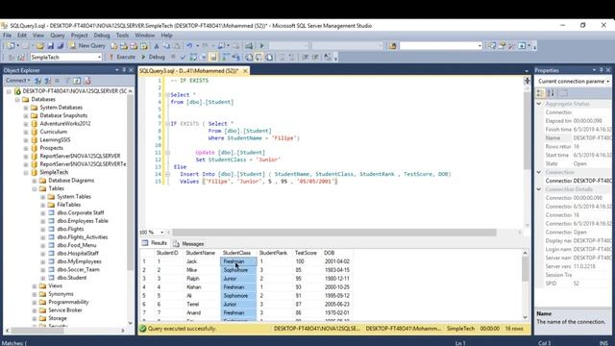Toggle Include Client Statistics

[x=235, y=58]
